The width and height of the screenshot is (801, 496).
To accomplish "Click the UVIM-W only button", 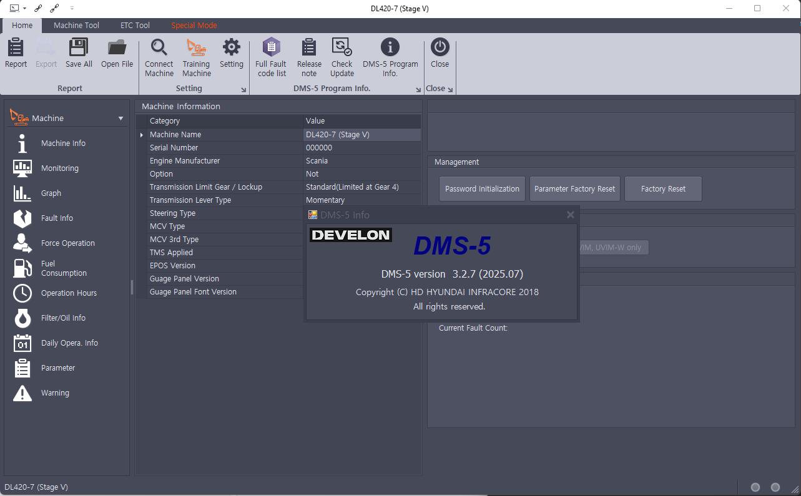I will [x=614, y=248].
